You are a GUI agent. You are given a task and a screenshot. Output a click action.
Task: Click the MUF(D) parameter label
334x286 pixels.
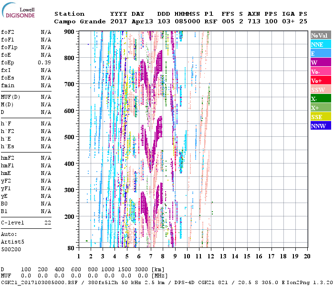(10, 97)
